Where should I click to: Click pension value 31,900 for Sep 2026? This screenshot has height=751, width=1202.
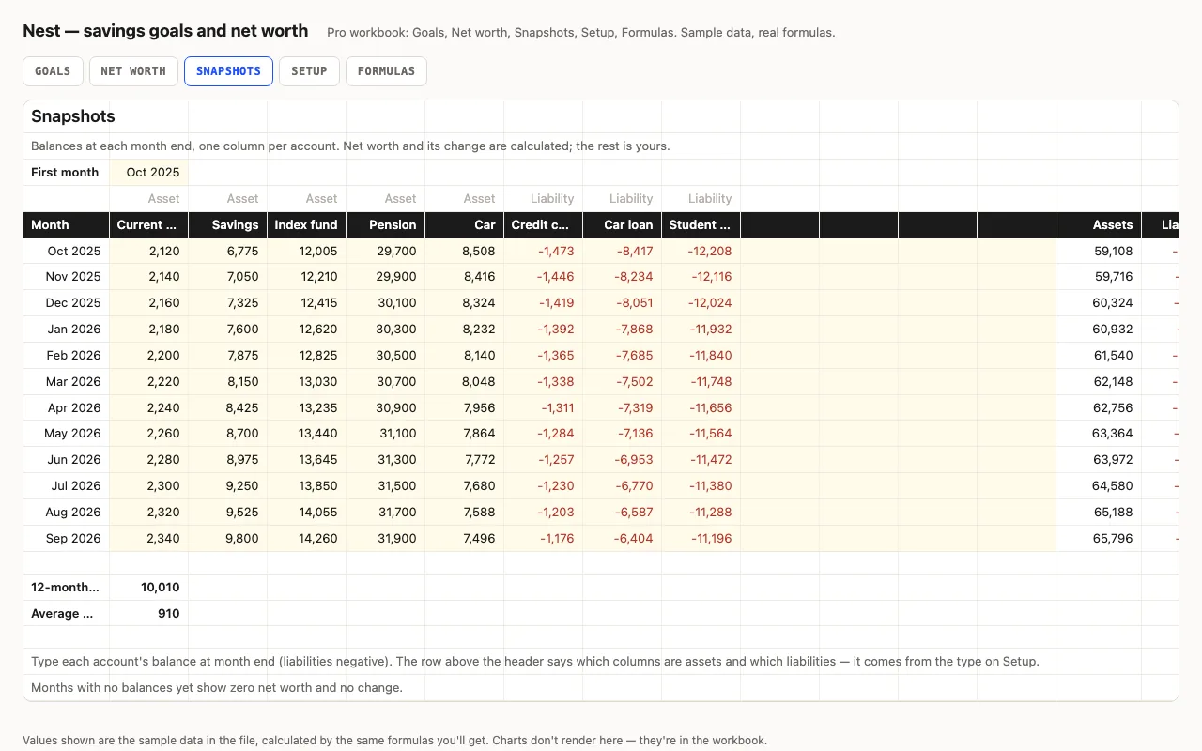coord(386,539)
